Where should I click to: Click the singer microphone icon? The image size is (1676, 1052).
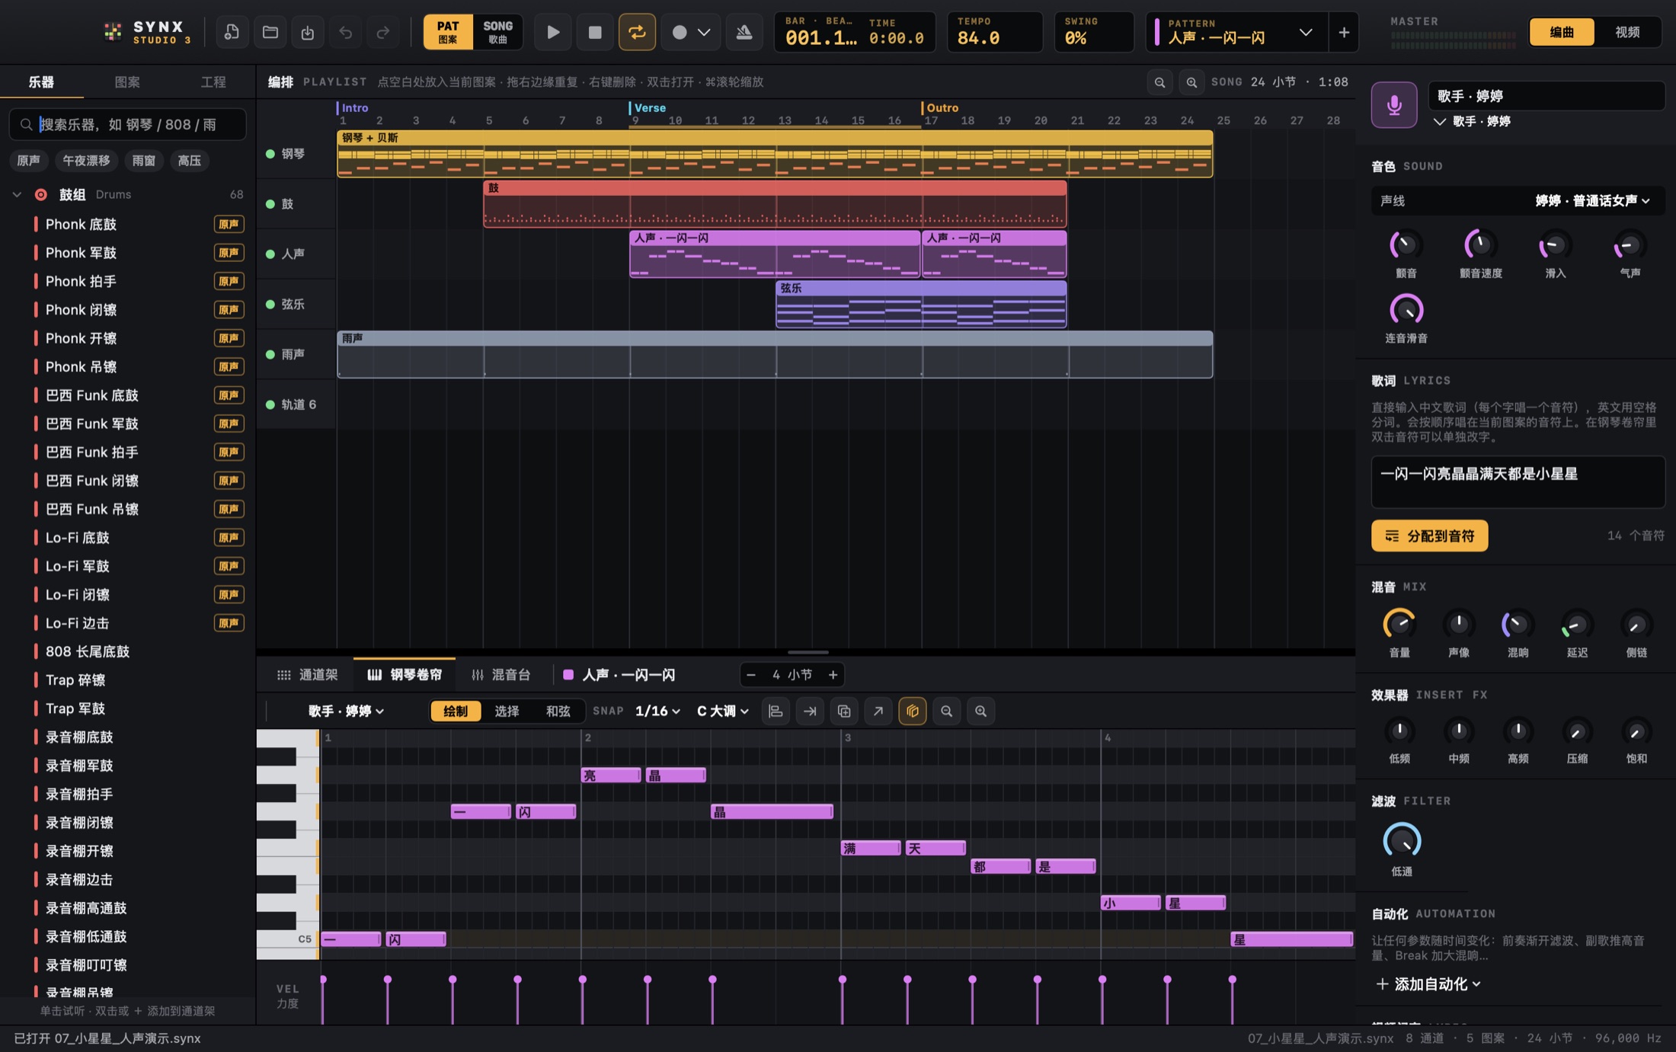click(1394, 104)
